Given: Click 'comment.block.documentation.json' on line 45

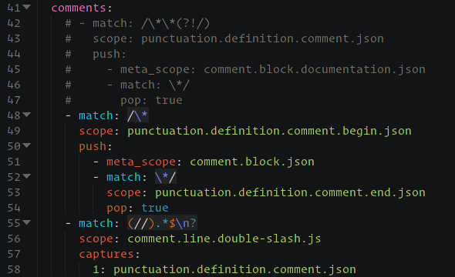Looking at the screenshot, I should pos(315,69).
